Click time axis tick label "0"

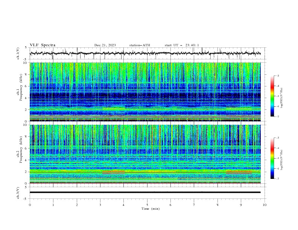(30, 205)
